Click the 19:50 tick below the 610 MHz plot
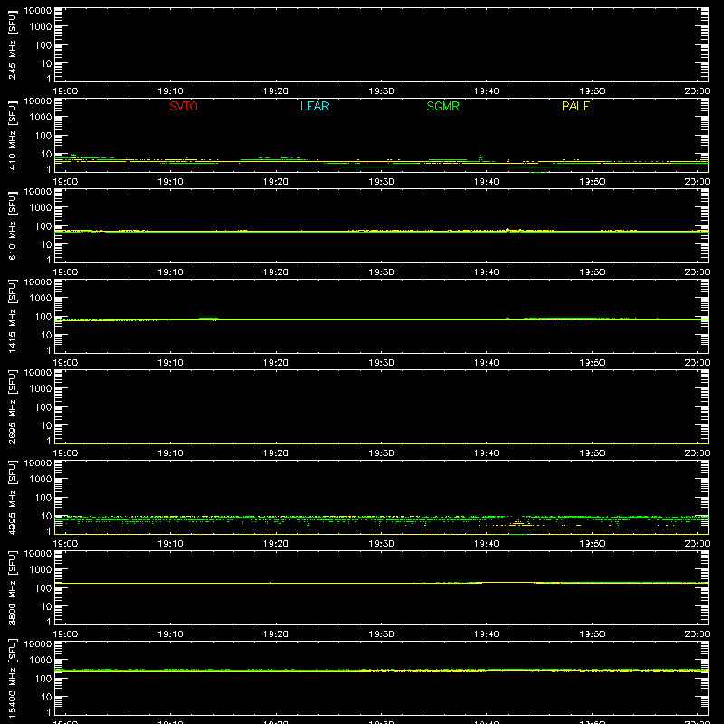 click(x=592, y=272)
